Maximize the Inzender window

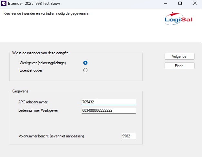coord(180,3)
